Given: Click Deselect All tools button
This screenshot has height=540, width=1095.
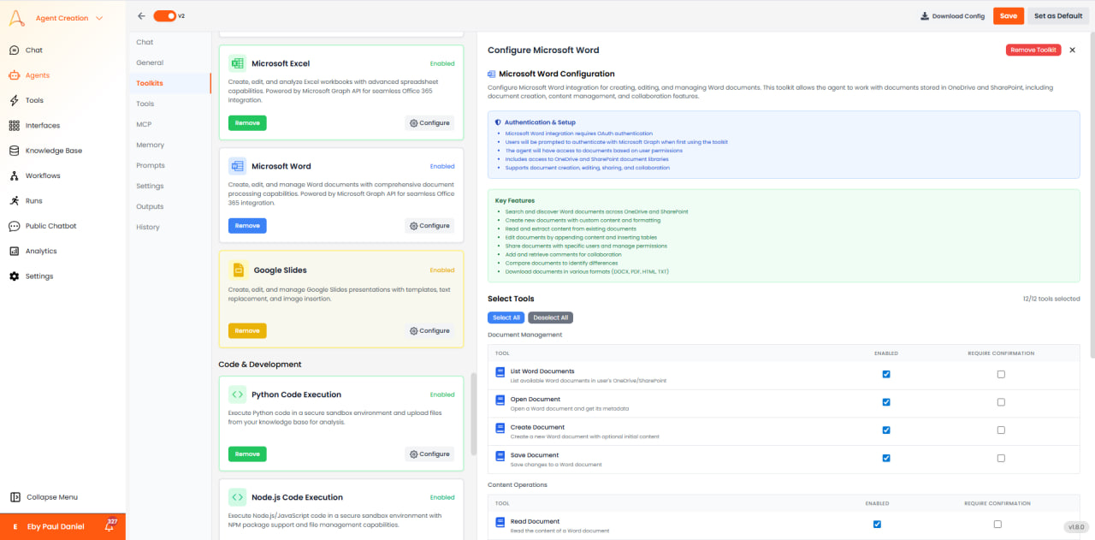Looking at the screenshot, I should tap(550, 317).
